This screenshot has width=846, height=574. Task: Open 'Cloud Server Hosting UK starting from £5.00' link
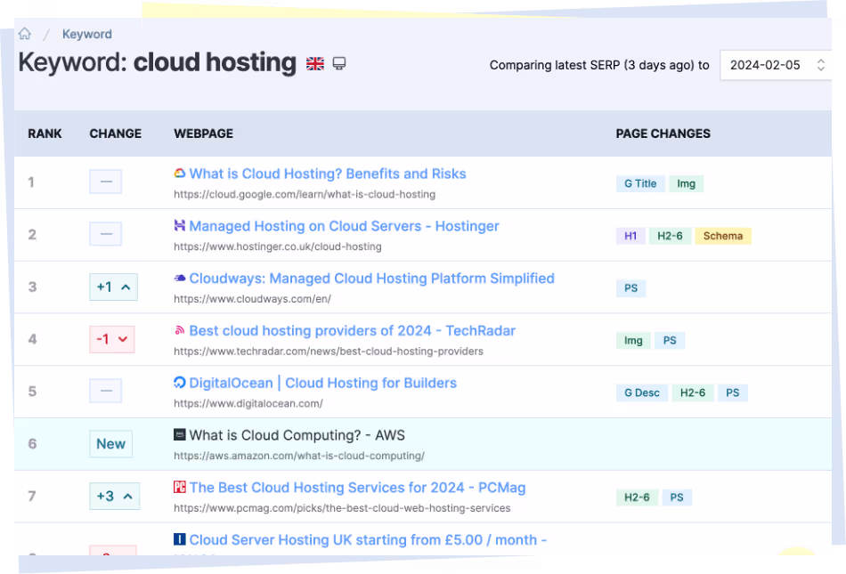368,539
